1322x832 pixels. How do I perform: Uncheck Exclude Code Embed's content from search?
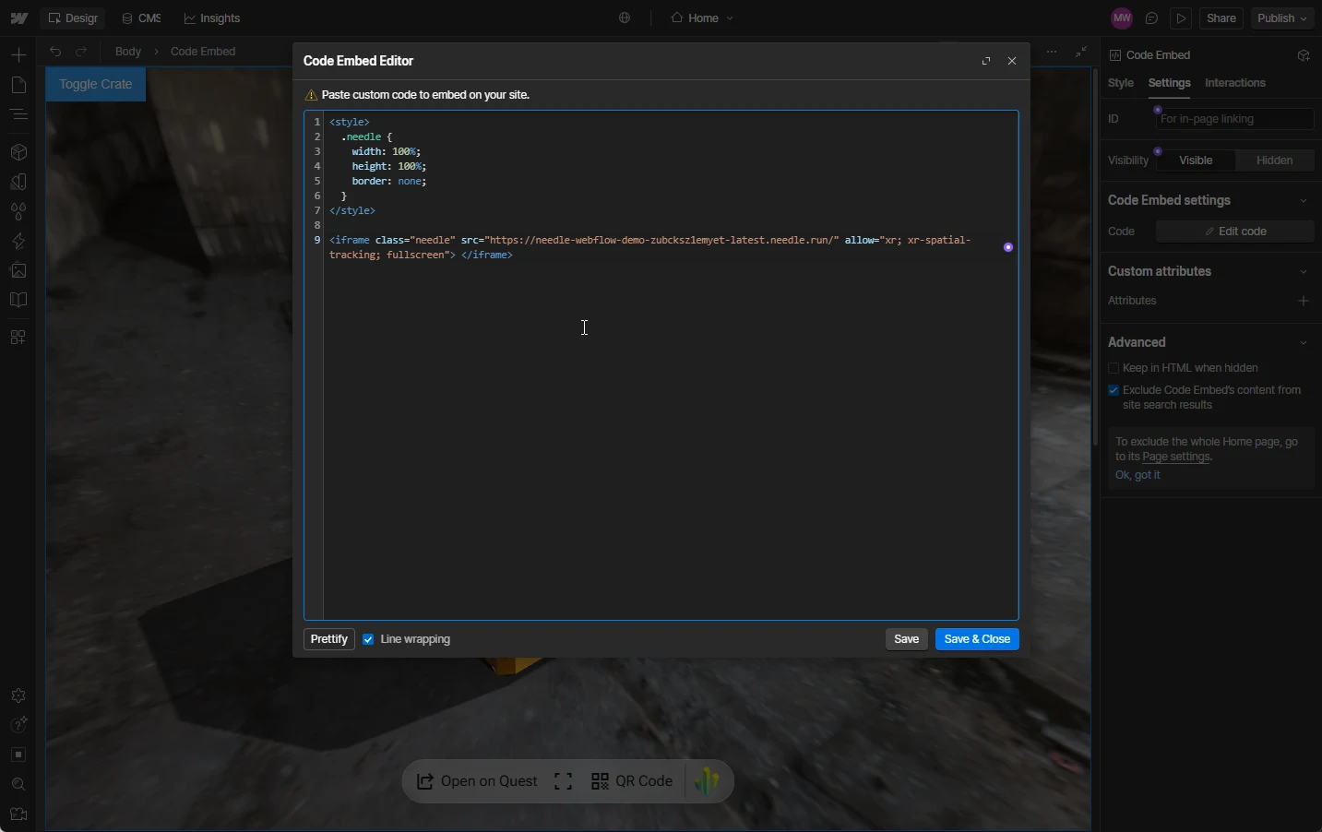[x=1114, y=390]
